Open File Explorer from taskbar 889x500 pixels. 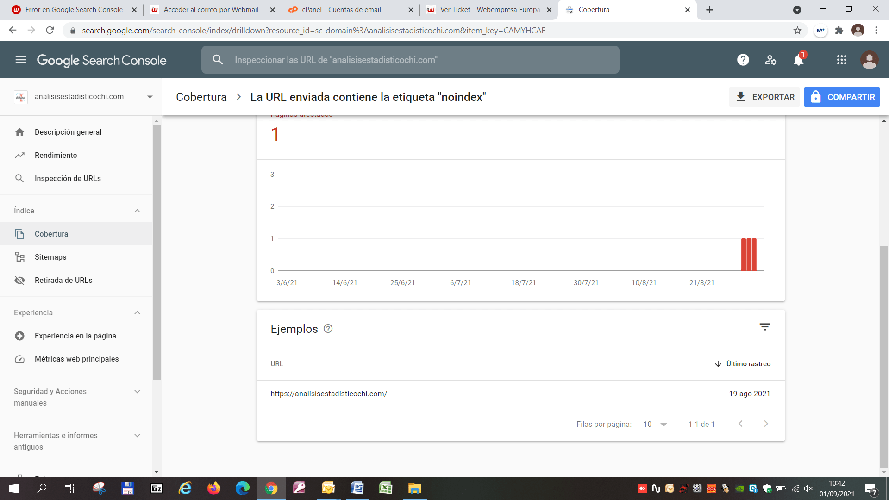click(x=414, y=488)
